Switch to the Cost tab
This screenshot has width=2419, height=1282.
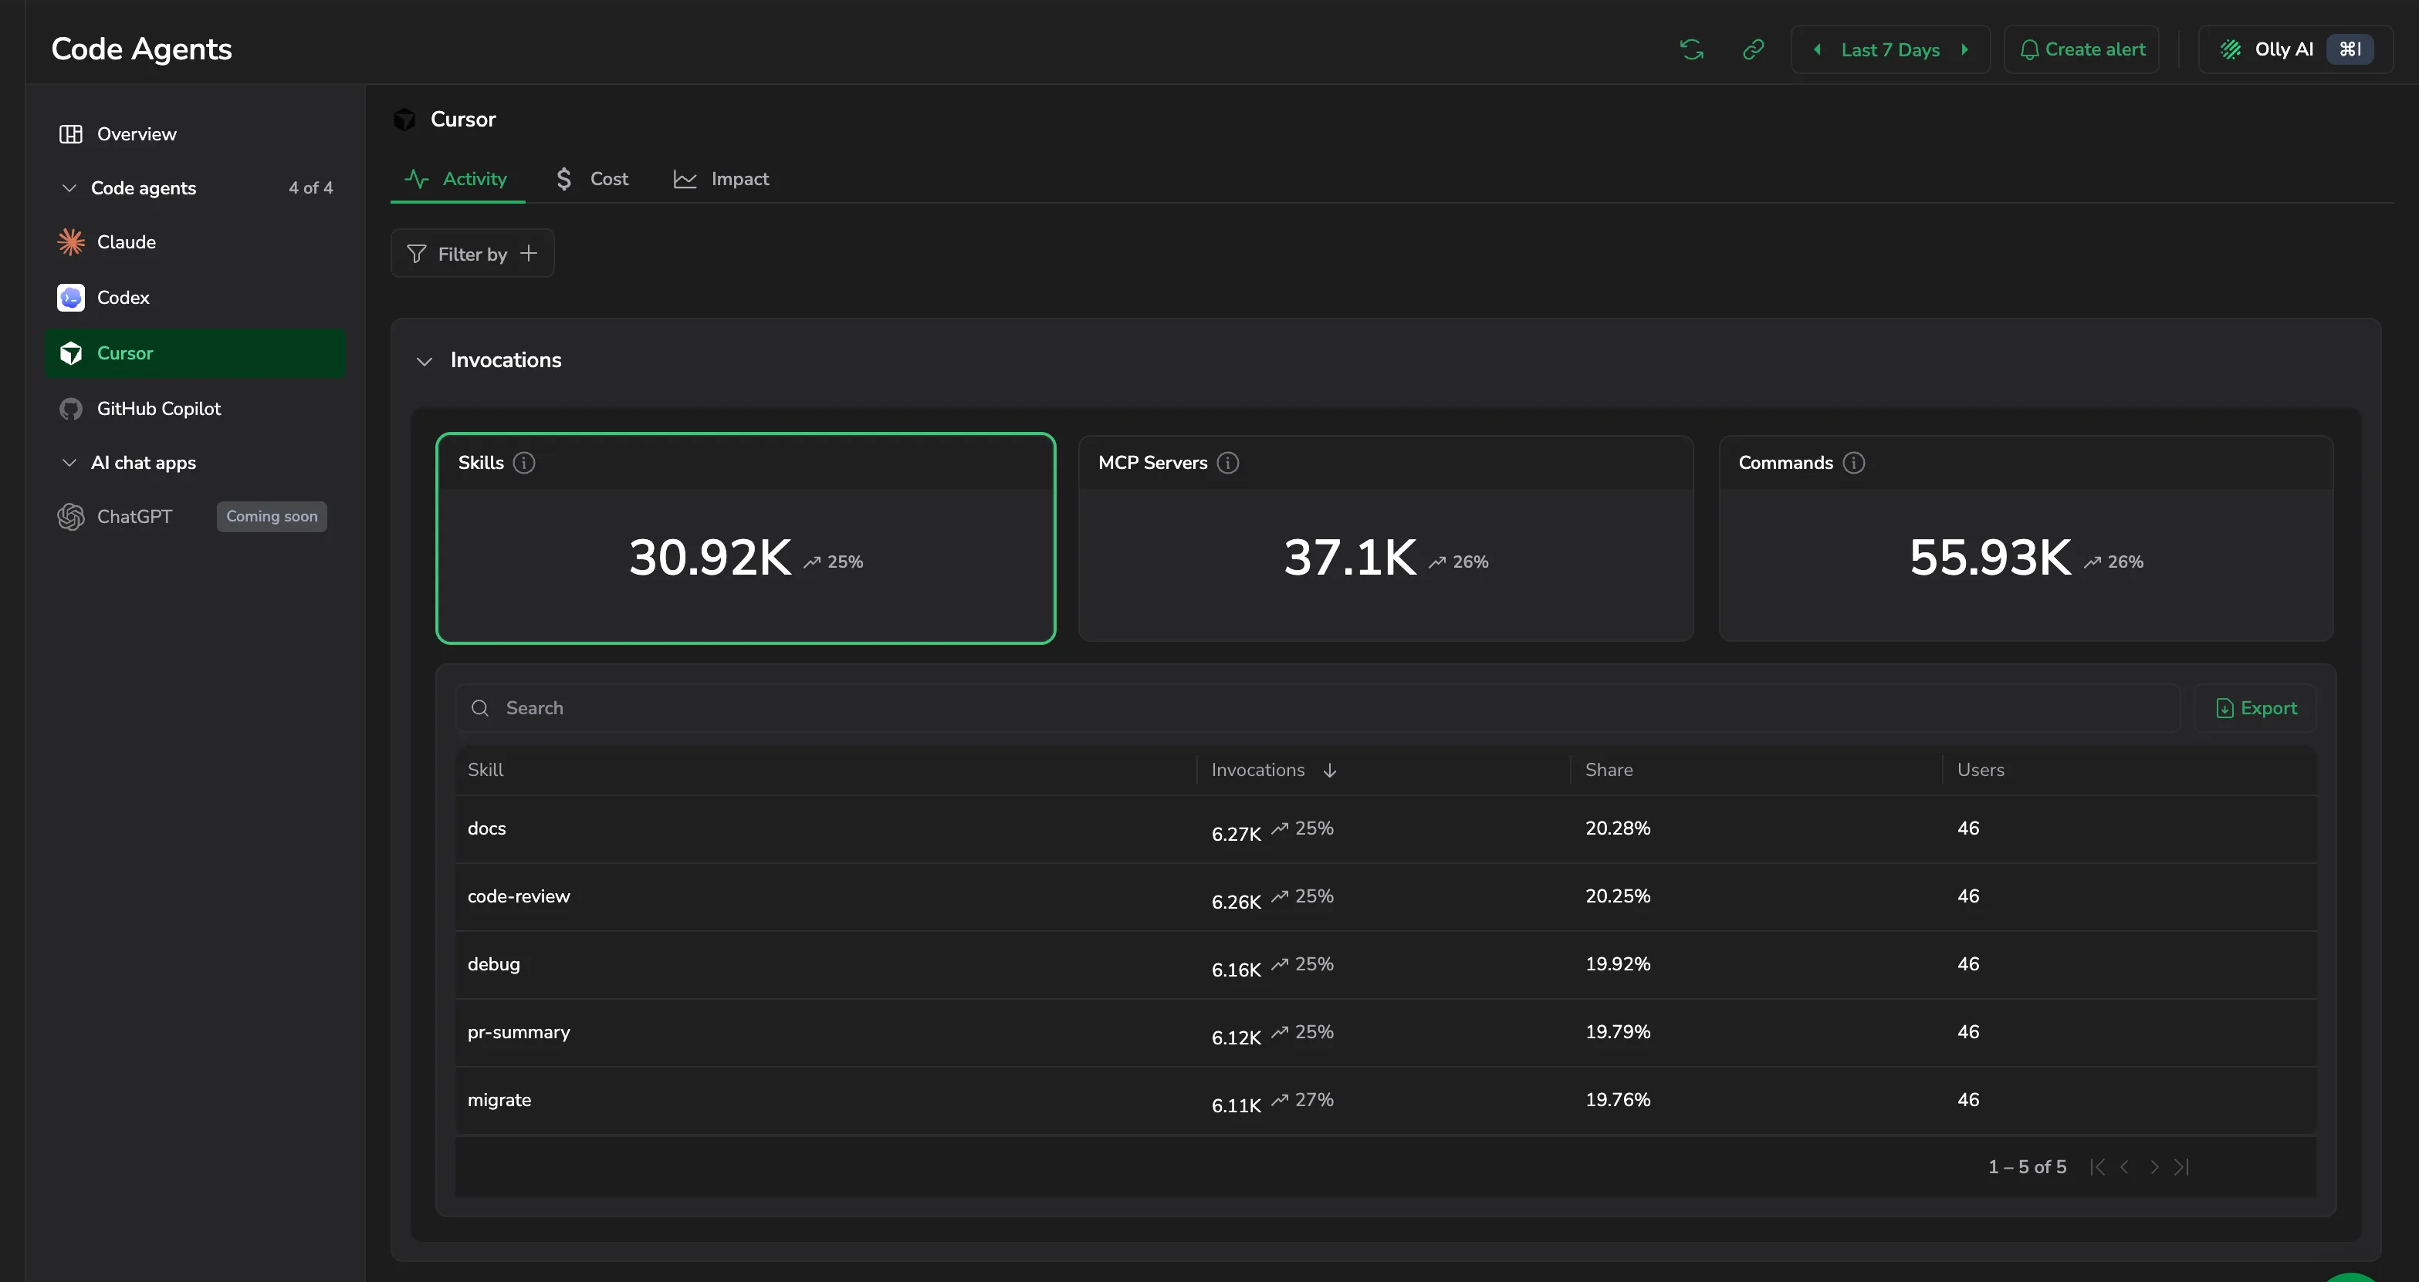pyautogui.click(x=591, y=179)
